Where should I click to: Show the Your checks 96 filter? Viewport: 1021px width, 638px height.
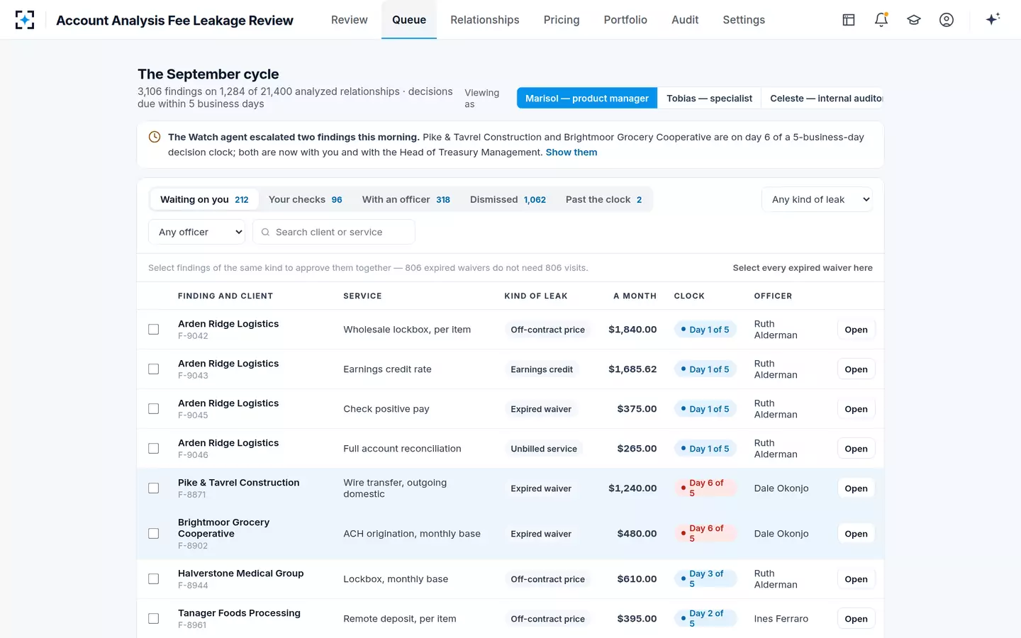coord(305,199)
